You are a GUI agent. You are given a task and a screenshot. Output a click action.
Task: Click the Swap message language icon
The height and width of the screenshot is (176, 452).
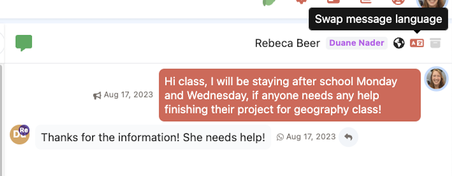pos(417,43)
